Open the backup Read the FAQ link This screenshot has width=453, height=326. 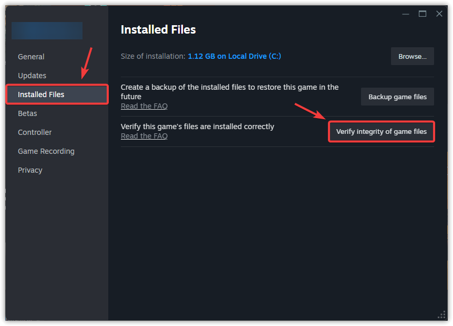coord(144,106)
